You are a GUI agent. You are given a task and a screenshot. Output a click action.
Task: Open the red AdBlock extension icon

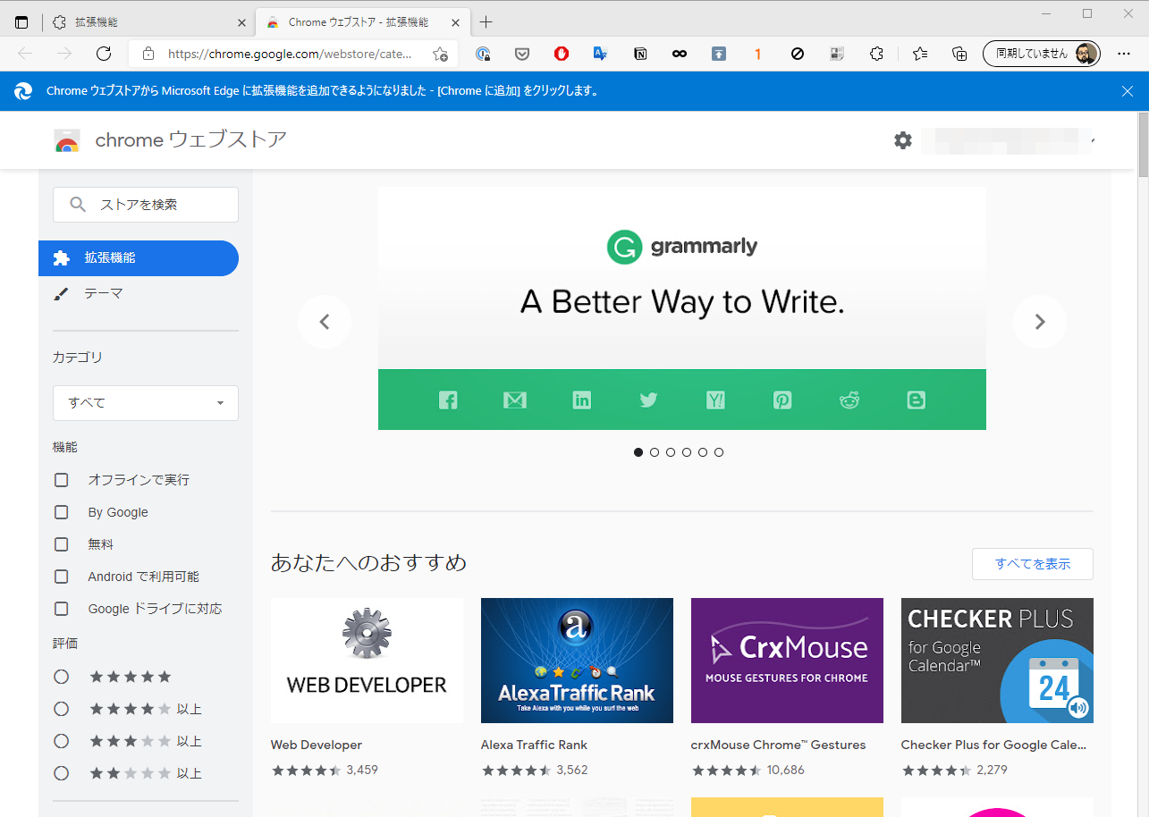pyautogui.click(x=562, y=54)
